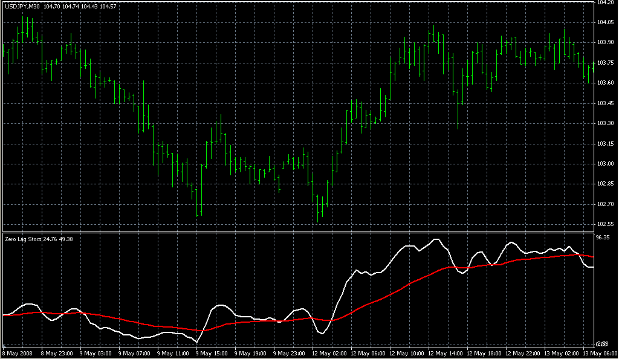The height and width of the screenshot is (359, 619).
Task: Select the 9 May 23:00 time label
Action: [289, 354]
